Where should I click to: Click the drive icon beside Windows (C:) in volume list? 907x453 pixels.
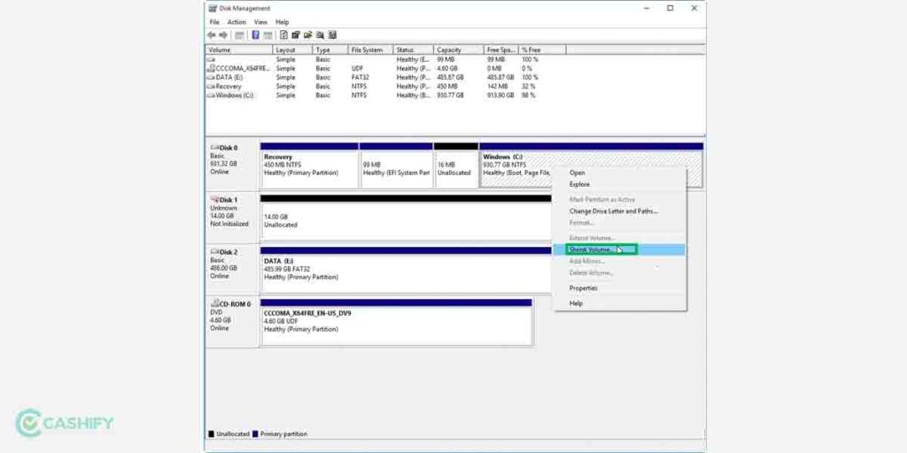click(x=211, y=96)
